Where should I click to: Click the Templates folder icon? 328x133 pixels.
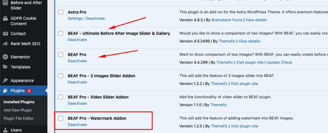click(x=5, y=67)
